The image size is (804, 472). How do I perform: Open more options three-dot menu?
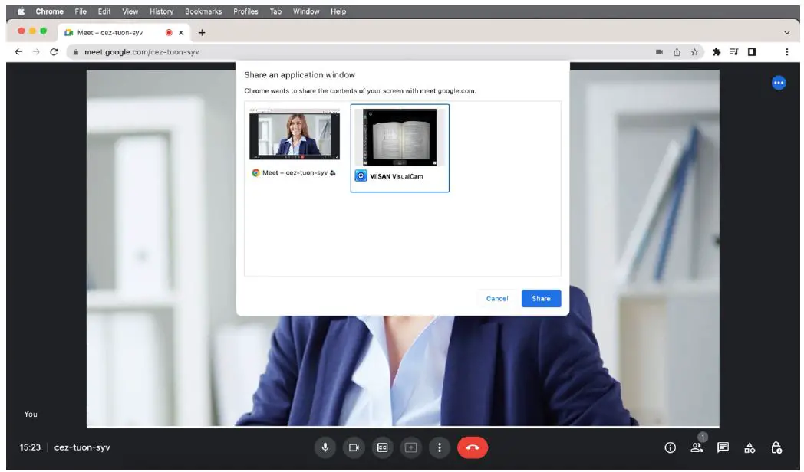click(x=439, y=447)
